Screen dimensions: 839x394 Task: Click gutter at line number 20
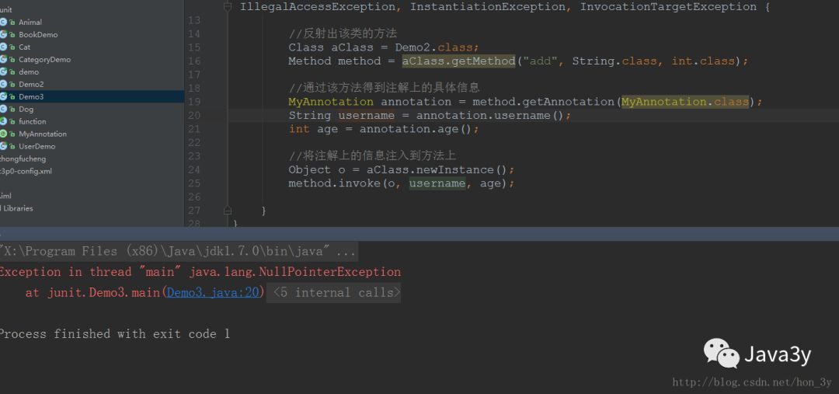(x=194, y=116)
